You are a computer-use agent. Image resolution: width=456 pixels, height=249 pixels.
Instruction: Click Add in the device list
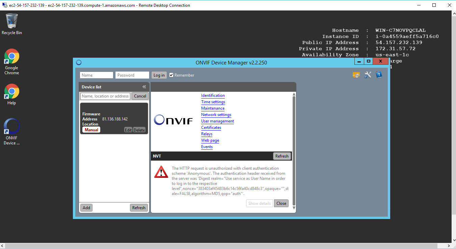click(86, 207)
